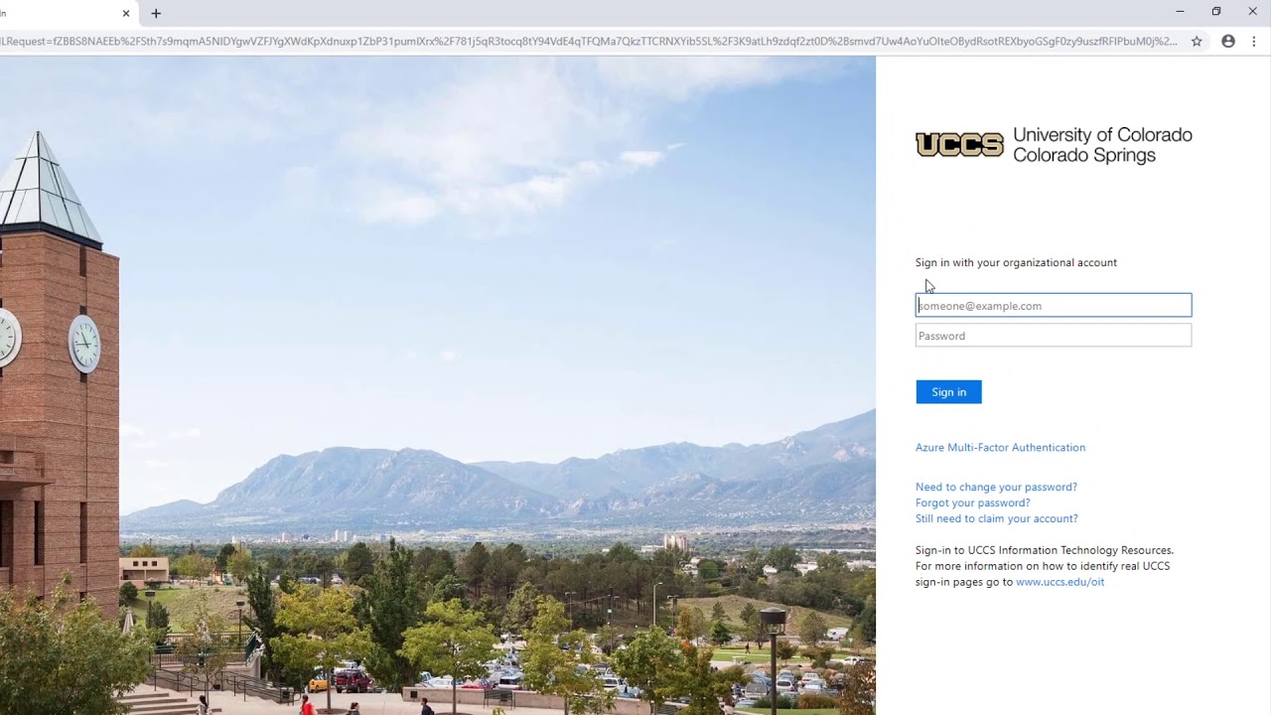Click into the Password field
The image size is (1271, 715).
1054,336
